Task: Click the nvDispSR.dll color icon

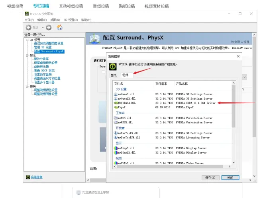Action: pyautogui.click(x=116, y=152)
